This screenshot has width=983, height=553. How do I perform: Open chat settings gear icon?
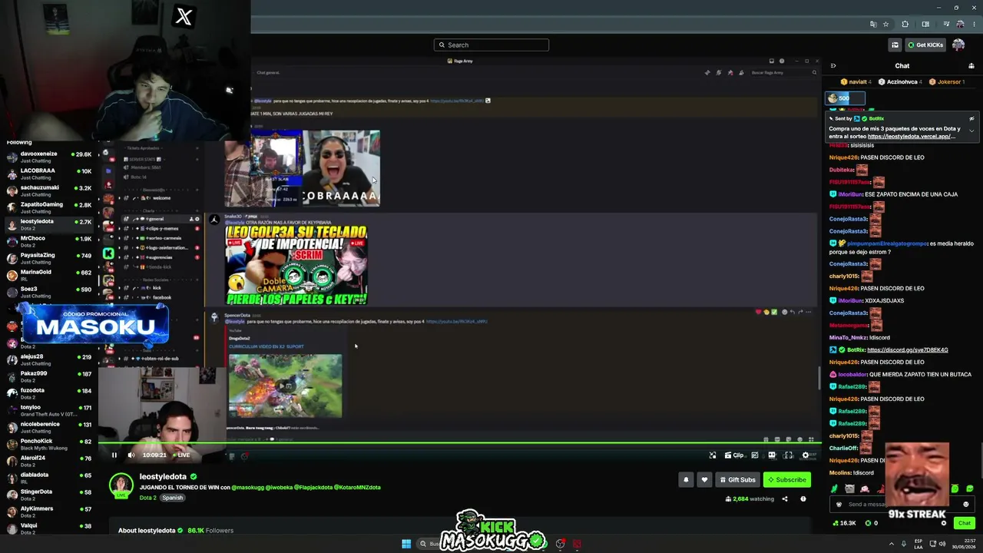[x=945, y=523]
